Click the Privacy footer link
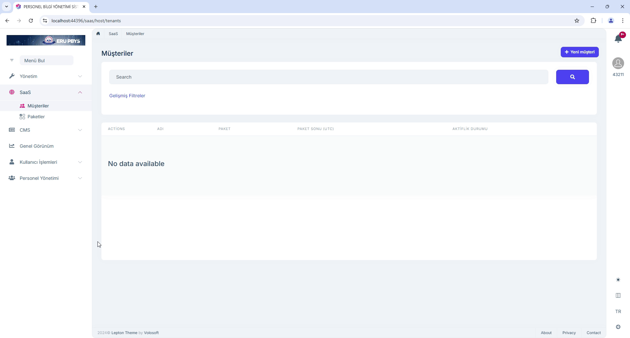 click(569, 333)
